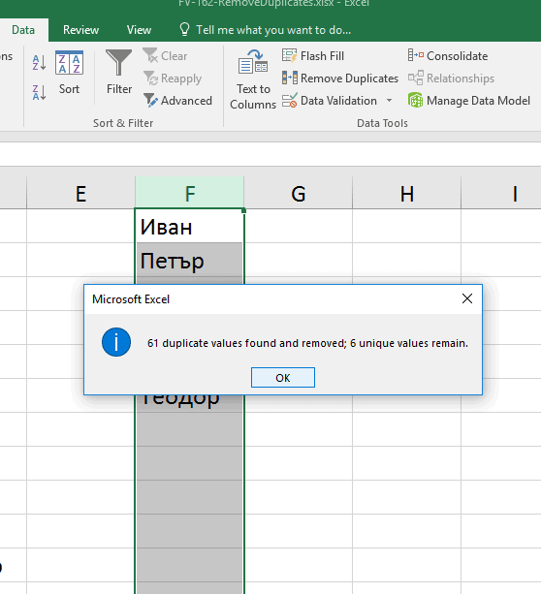Select the Data ribbon tab

click(23, 30)
